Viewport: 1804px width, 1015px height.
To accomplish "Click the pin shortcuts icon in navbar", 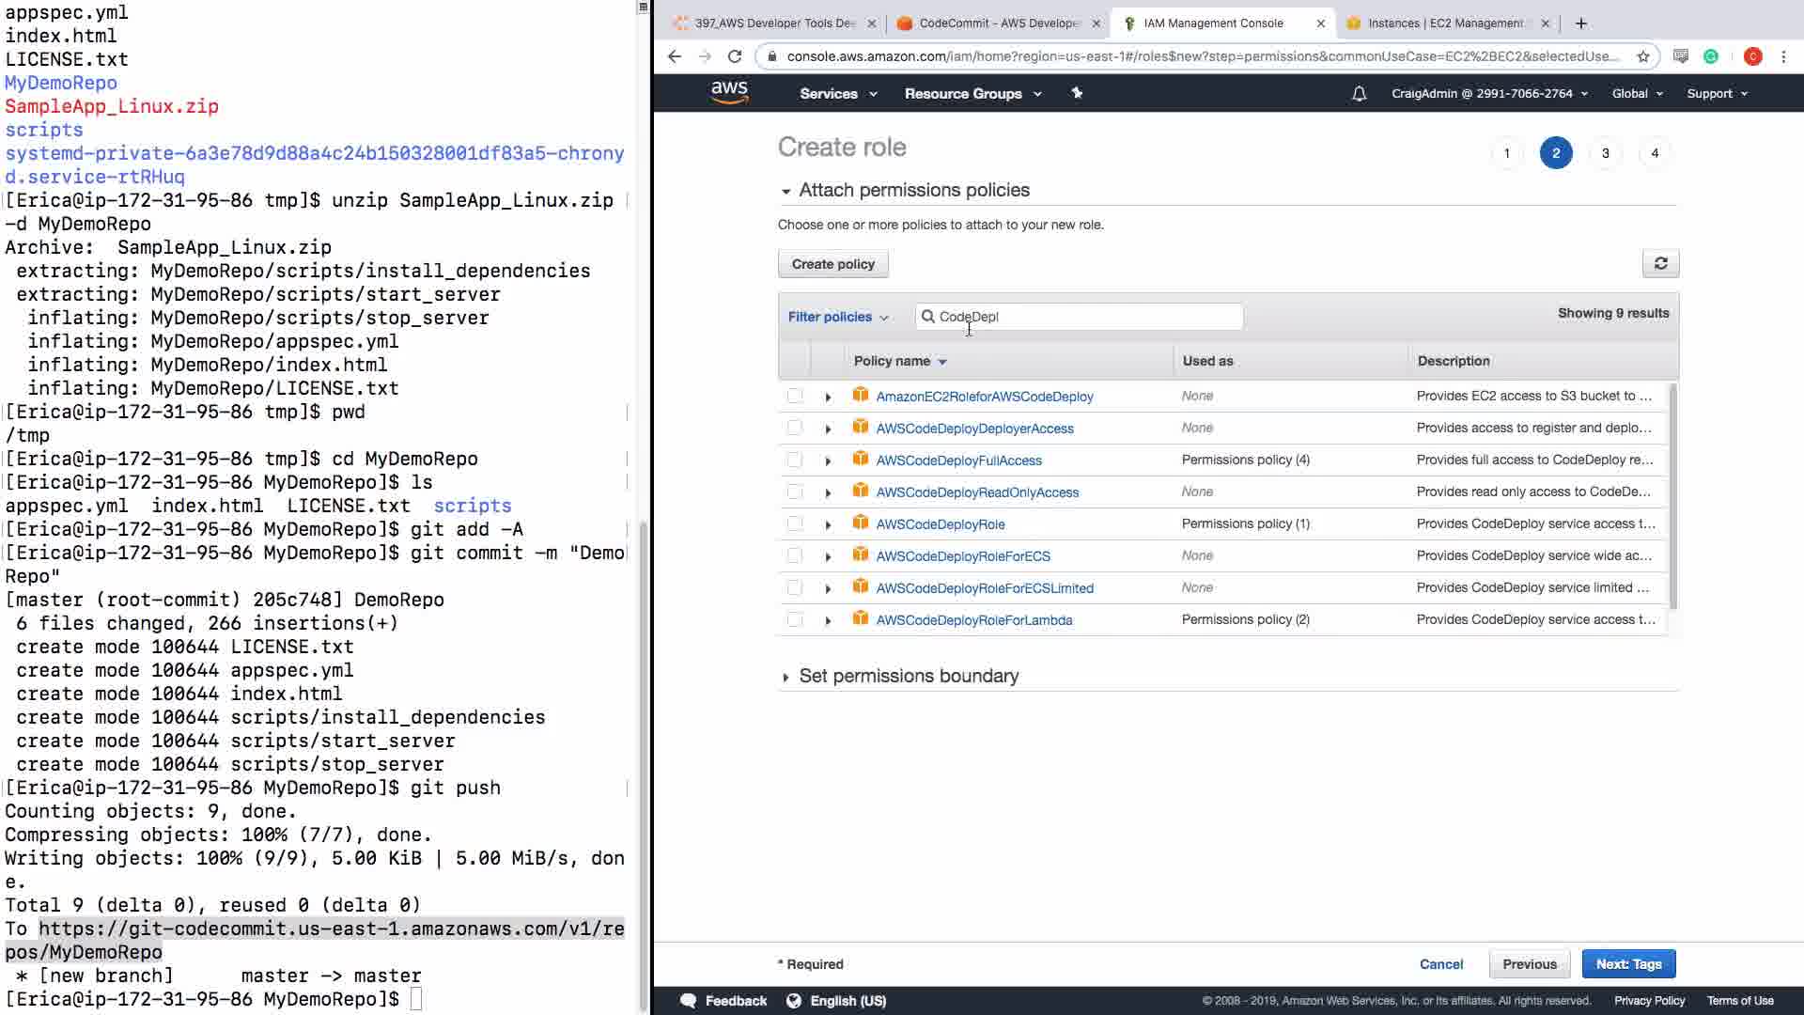I will pyautogui.click(x=1077, y=93).
